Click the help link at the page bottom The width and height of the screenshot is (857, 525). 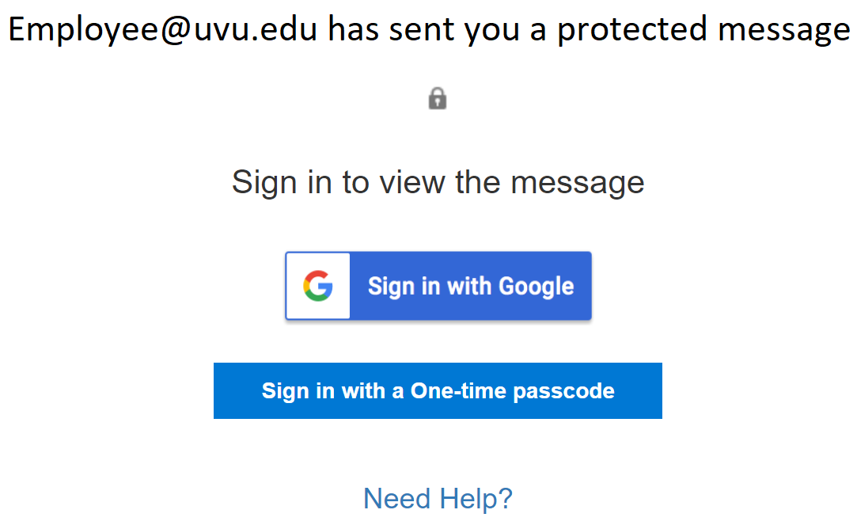click(x=438, y=498)
